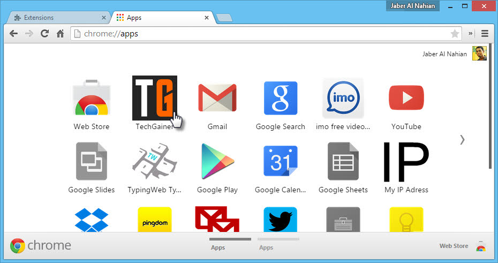This screenshot has height=263, width=498.
Task: Go to the next apps page arrow
Action: [x=462, y=140]
